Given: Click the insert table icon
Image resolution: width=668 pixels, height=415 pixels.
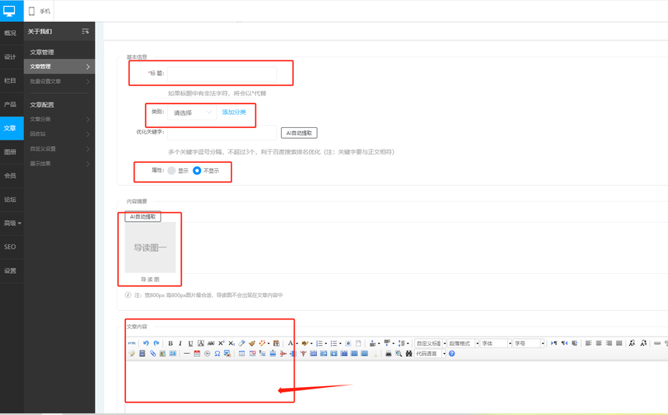Looking at the screenshot, I should [242, 354].
